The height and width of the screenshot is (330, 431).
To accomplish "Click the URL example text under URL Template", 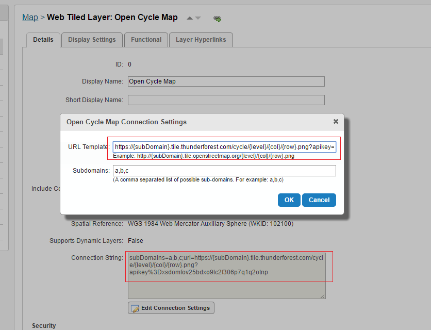I will point(204,156).
